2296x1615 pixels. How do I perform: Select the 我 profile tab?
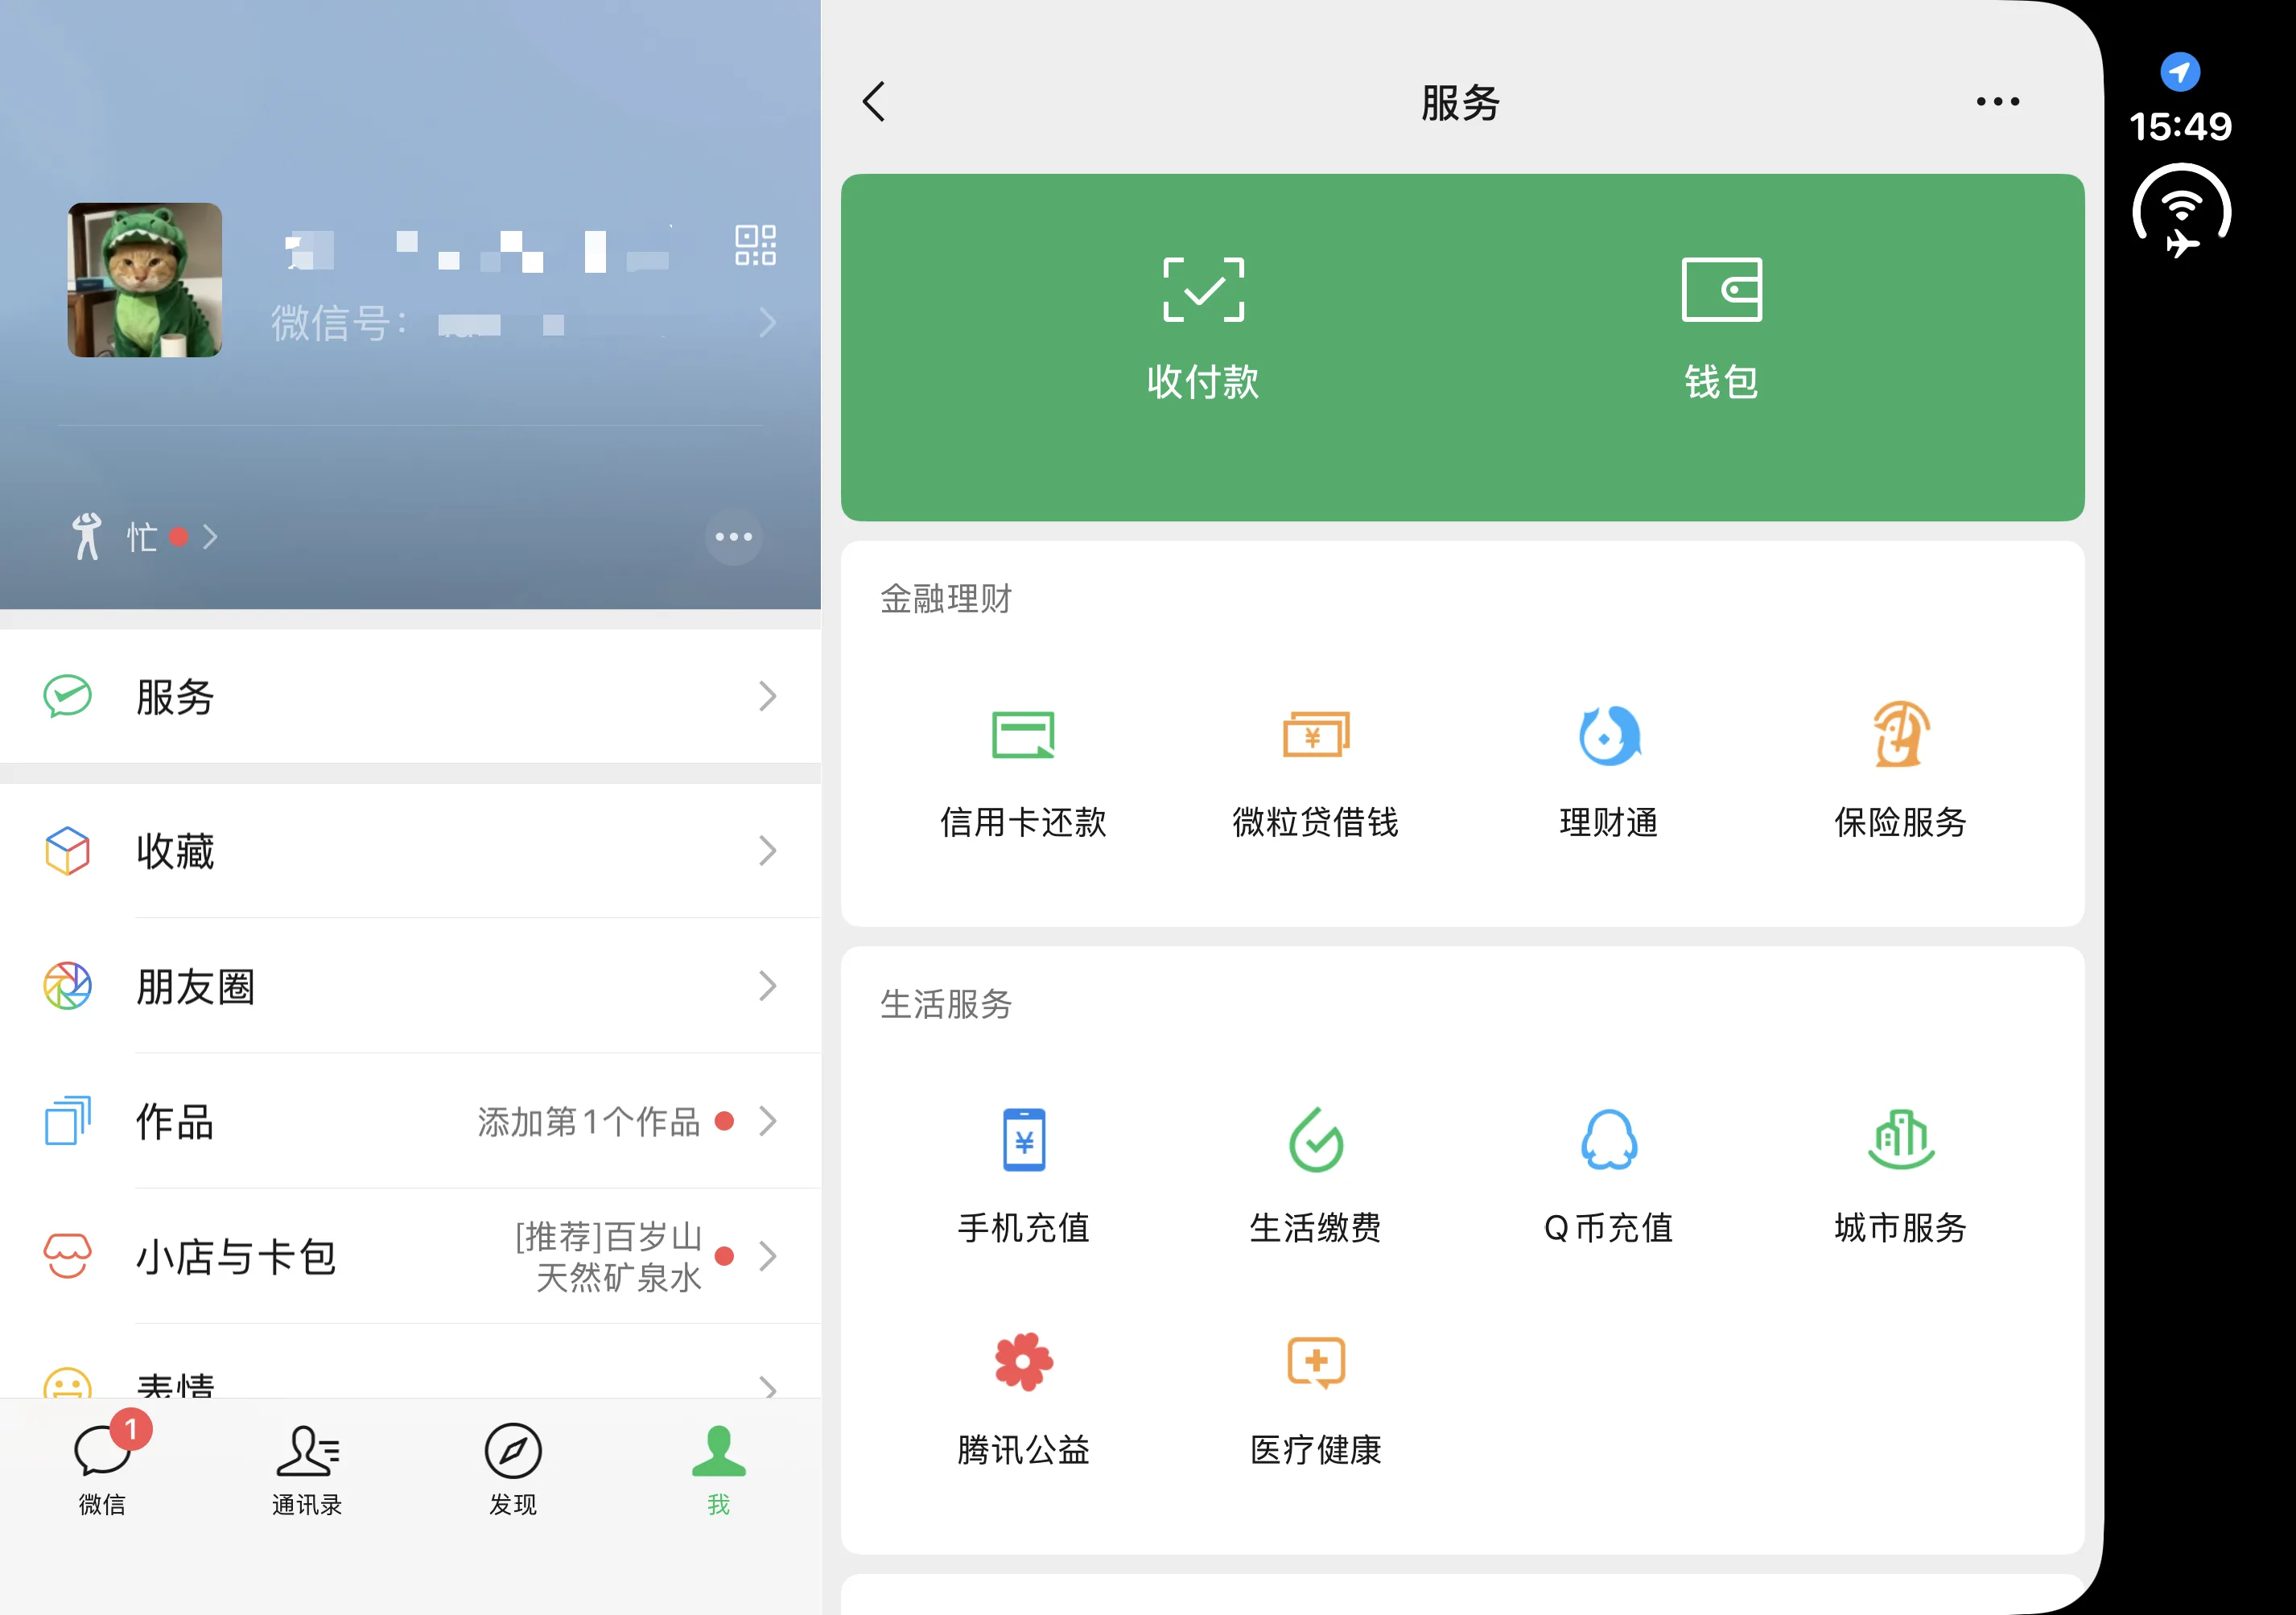[718, 1470]
